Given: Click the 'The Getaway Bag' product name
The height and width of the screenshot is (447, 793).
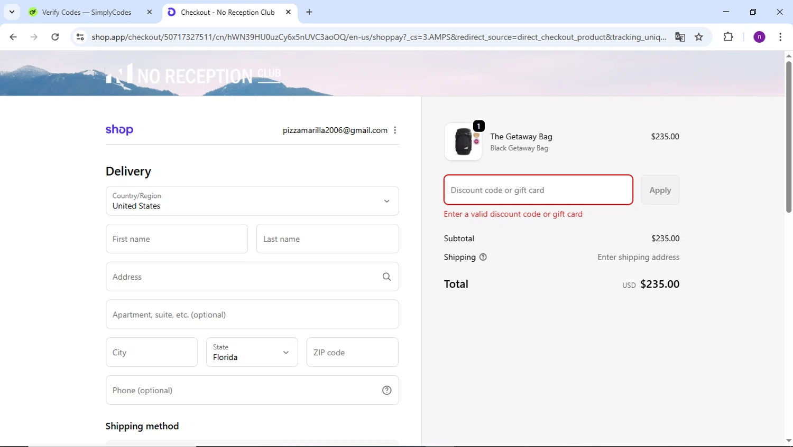Looking at the screenshot, I should click(x=521, y=136).
